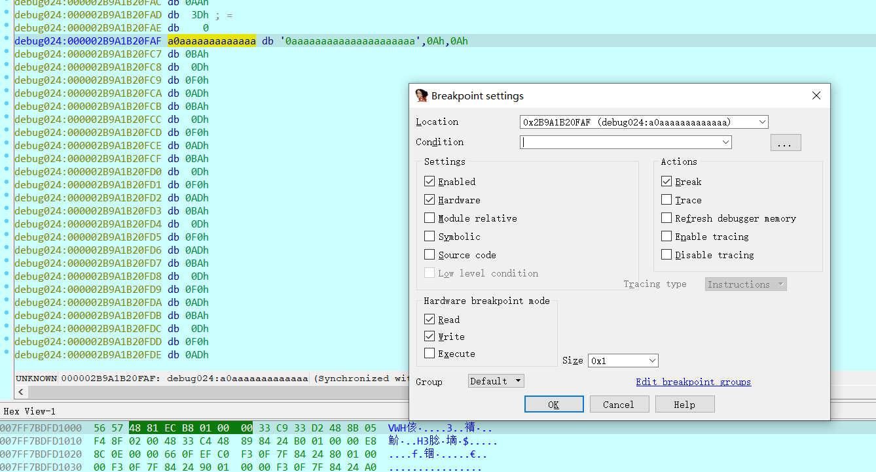Viewport: 876px width, 472px height.
Task: Check the Disable tracing option
Action: [x=666, y=255]
